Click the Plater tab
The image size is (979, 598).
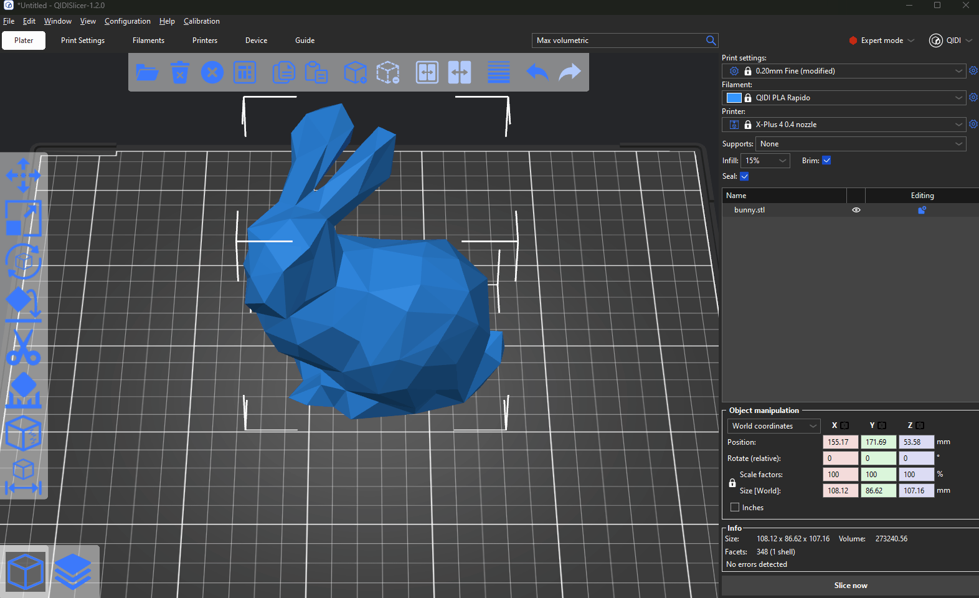tap(24, 40)
